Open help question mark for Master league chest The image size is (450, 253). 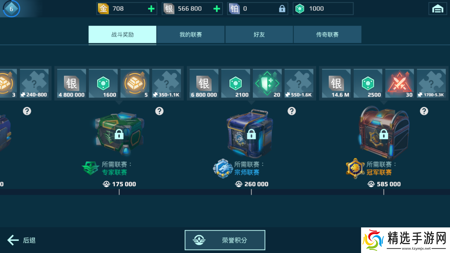[292, 111]
